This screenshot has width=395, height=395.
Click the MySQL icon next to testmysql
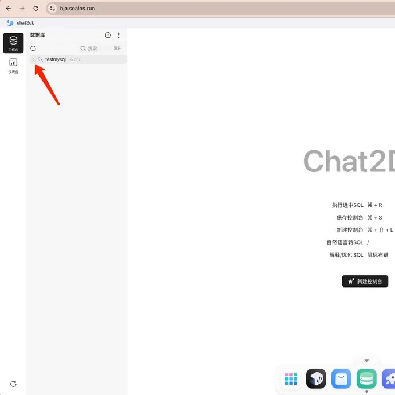(40, 59)
